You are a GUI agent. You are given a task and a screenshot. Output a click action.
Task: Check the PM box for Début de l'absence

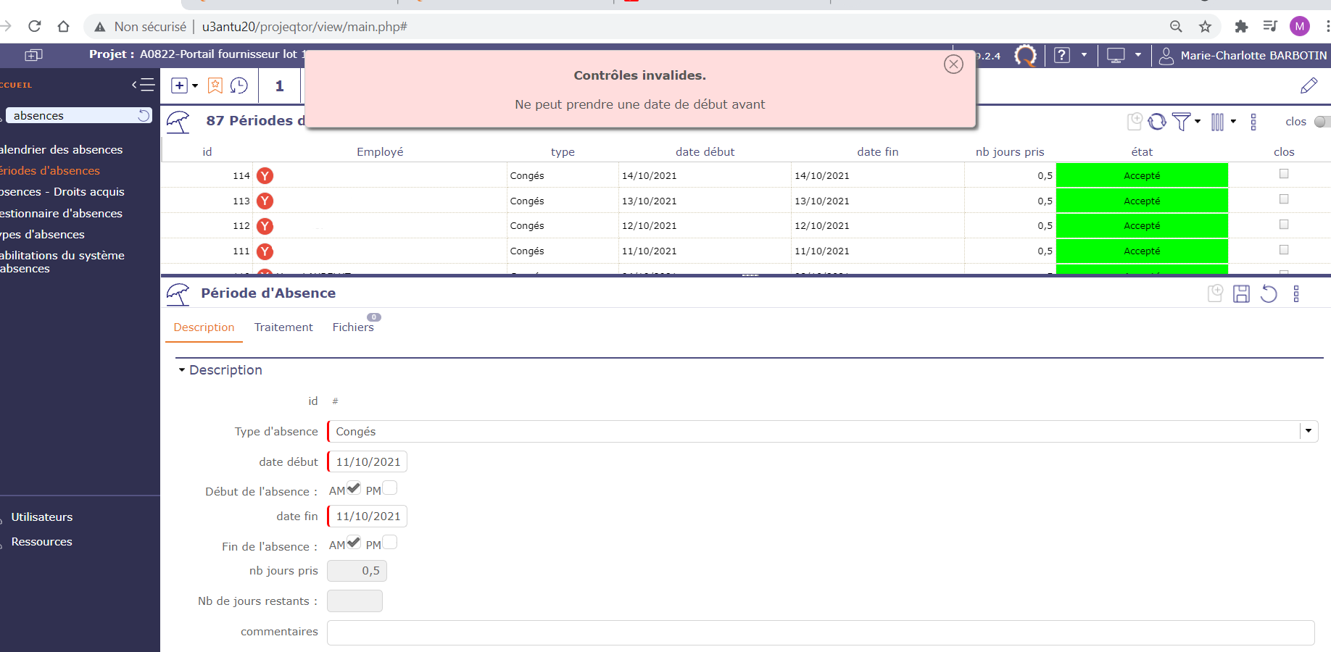click(390, 488)
